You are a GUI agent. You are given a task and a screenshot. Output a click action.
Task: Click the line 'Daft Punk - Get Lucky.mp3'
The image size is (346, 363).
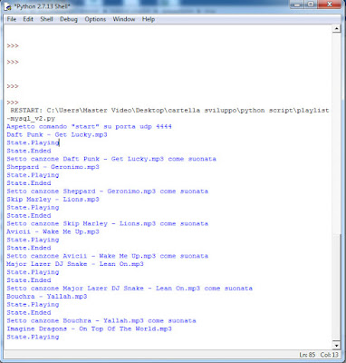[57, 134]
